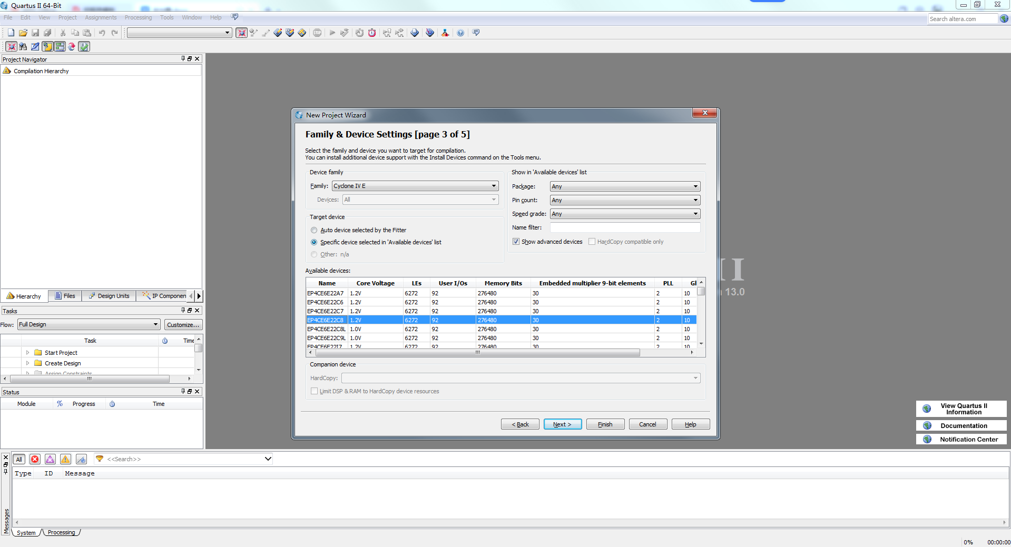Show warnings with yellow triangle filter
The height and width of the screenshot is (547, 1011).
pos(65,459)
